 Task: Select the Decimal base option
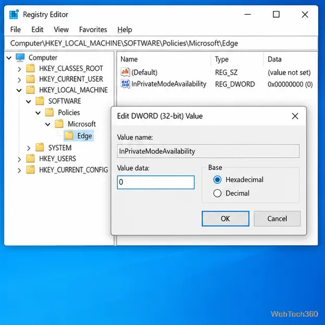click(x=217, y=193)
